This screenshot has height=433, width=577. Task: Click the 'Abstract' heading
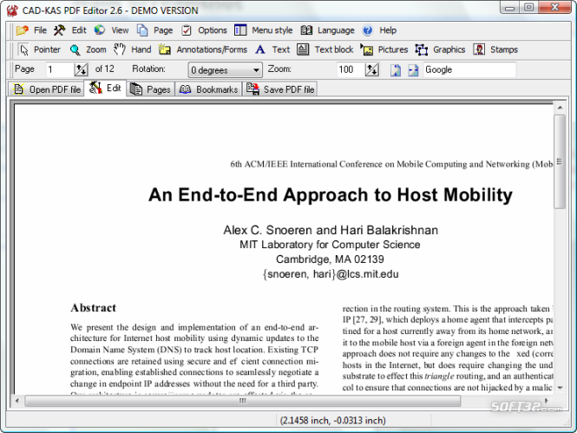[94, 307]
